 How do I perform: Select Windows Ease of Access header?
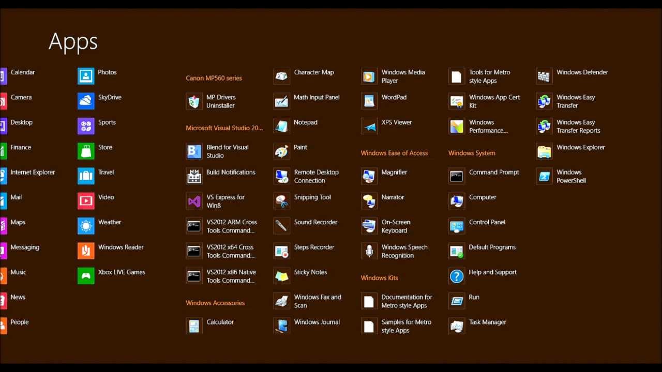click(394, 153)
